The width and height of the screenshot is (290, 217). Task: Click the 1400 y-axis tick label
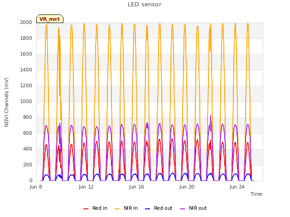(26, 70)
